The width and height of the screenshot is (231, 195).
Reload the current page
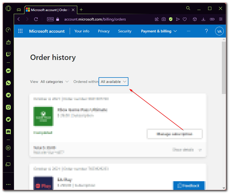[x=36, y=19]
